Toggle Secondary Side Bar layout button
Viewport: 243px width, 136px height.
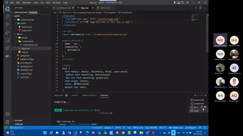182,3
